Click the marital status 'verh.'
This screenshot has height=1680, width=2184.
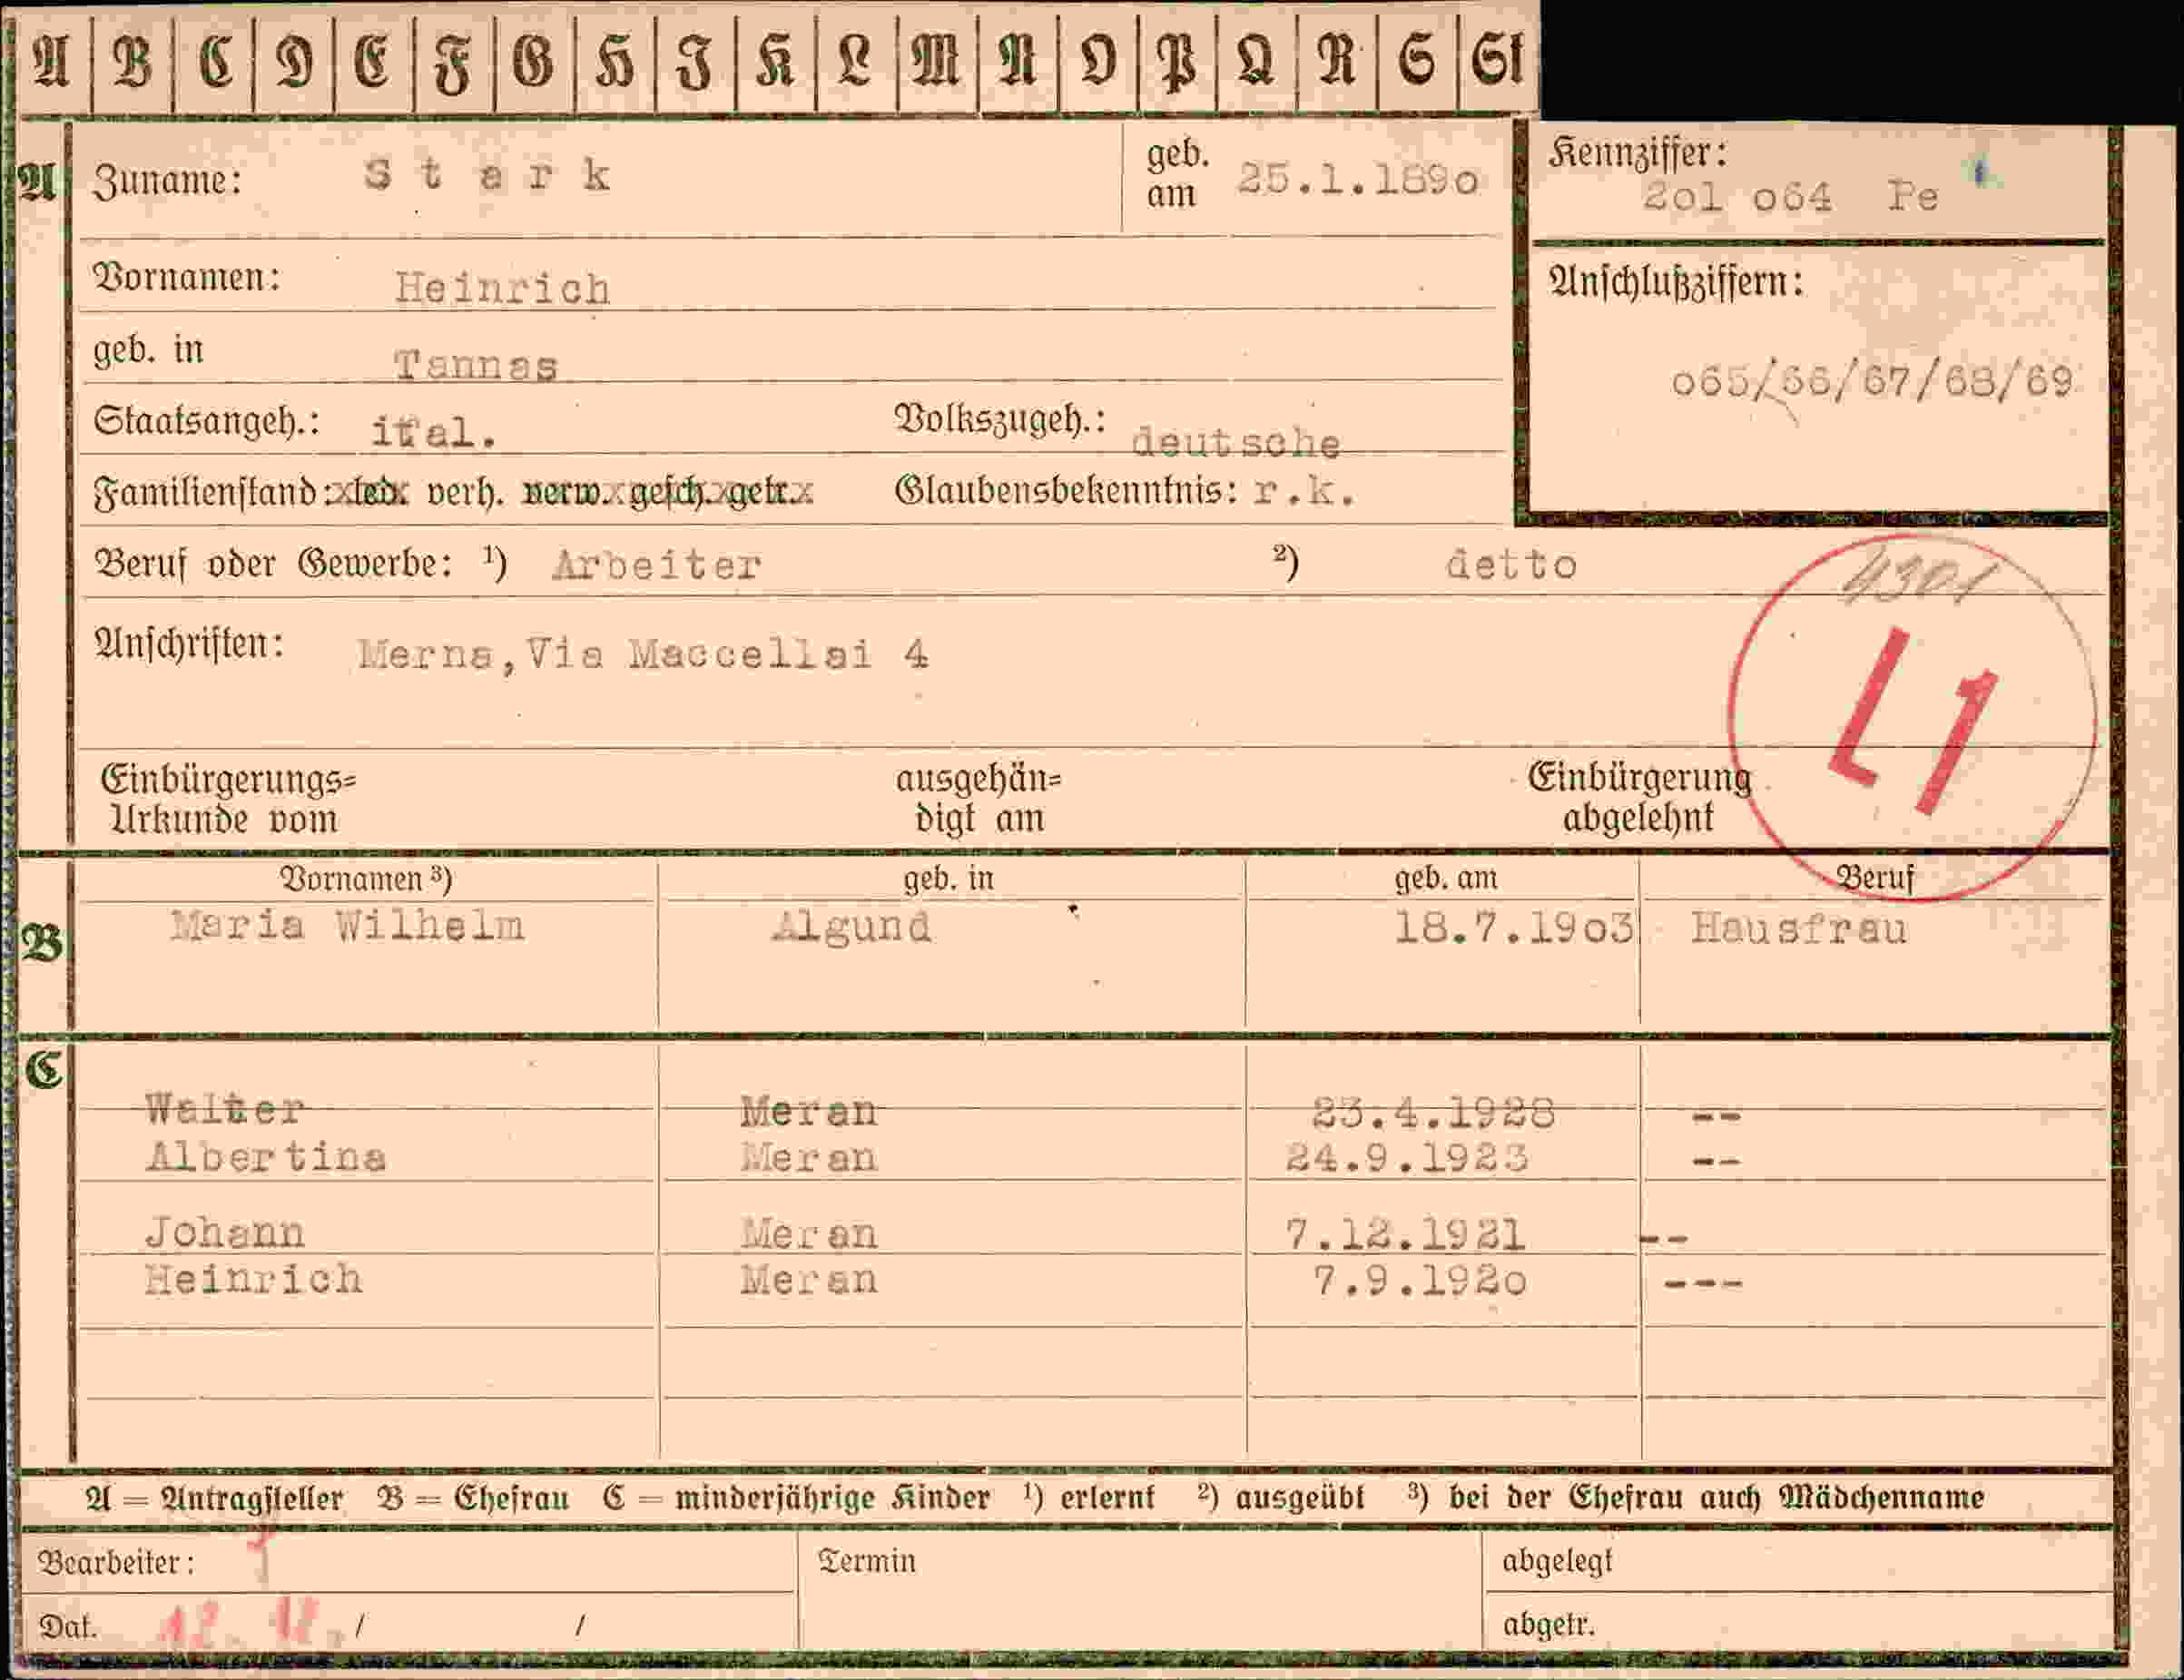[x=466, y=492]
